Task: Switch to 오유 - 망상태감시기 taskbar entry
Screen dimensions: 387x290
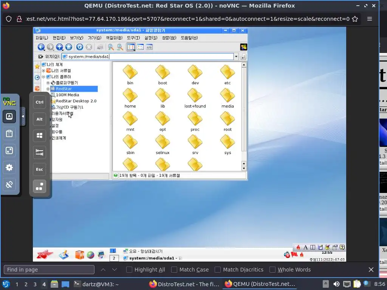Action: pos(143,251)
